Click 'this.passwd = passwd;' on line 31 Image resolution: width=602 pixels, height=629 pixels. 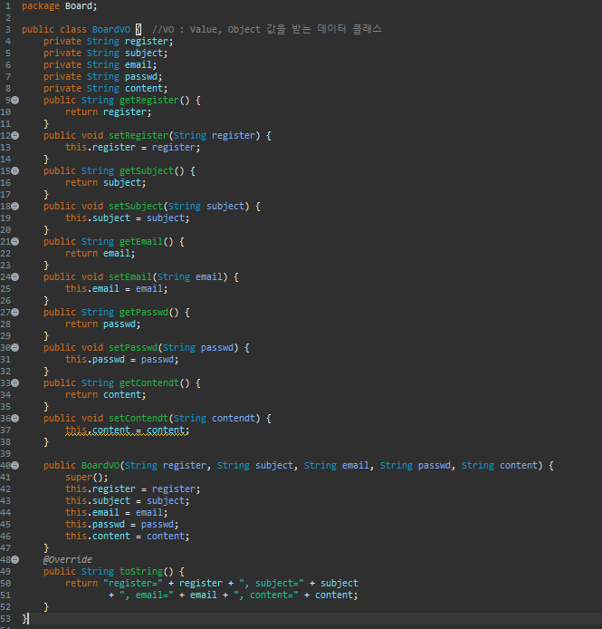(x=122, y=360)
